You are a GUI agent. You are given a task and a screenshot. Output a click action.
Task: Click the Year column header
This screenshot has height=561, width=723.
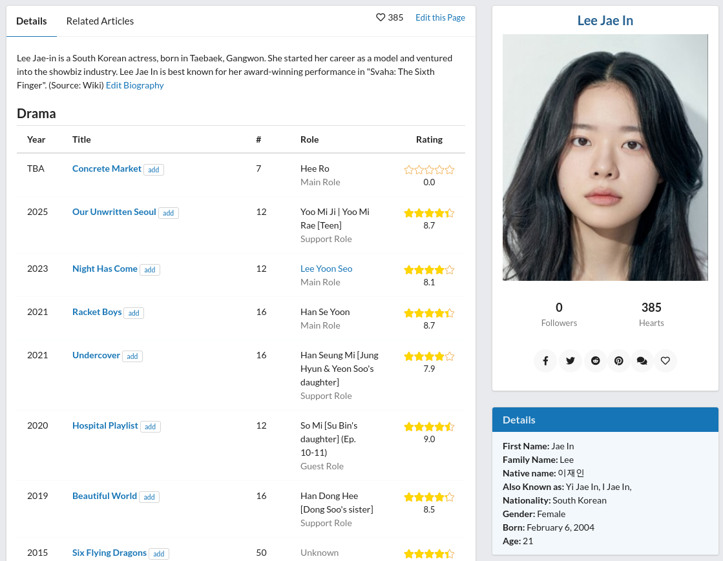coord(36,139)
